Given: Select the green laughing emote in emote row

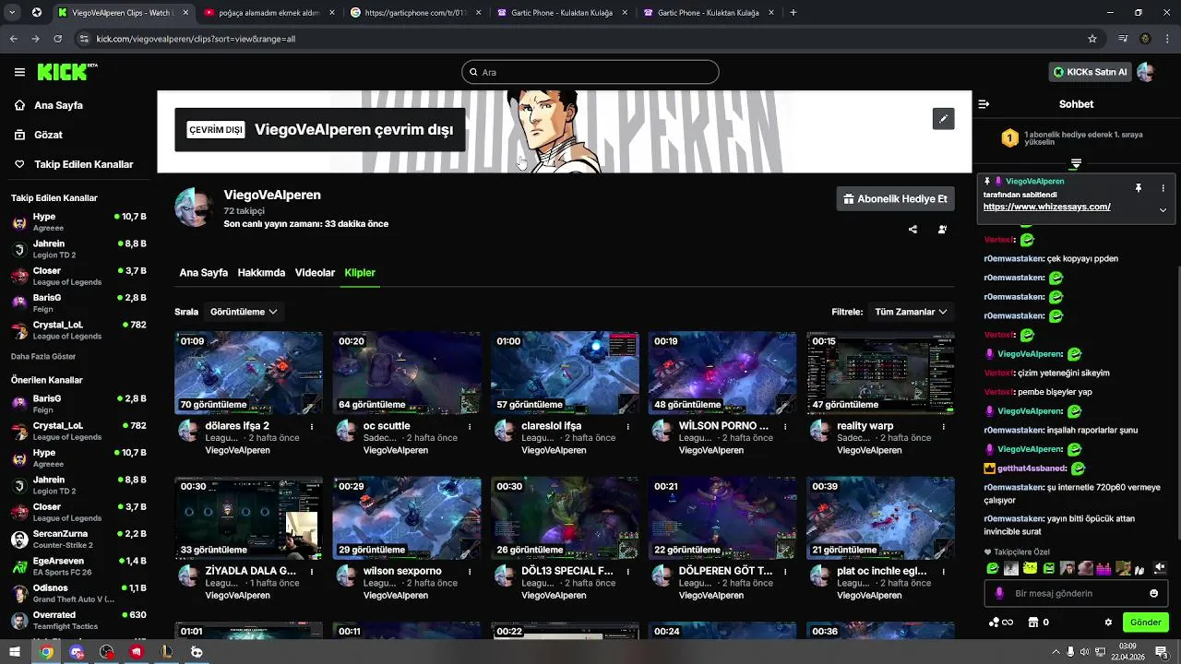Looking at the screenshot, I should (993, 568).
